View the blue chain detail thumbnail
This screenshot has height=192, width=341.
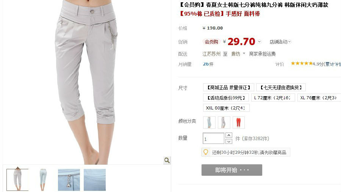[x=69, y=180]
